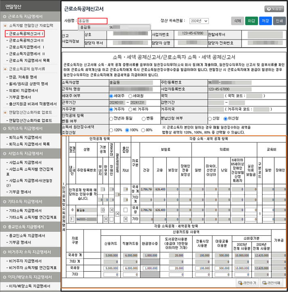
Task: Click the 사원명 input field
Action: tap(92, 21)
